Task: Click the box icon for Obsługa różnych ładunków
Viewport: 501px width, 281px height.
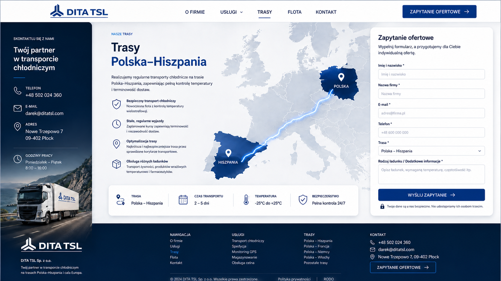Action: coord(117,164)
